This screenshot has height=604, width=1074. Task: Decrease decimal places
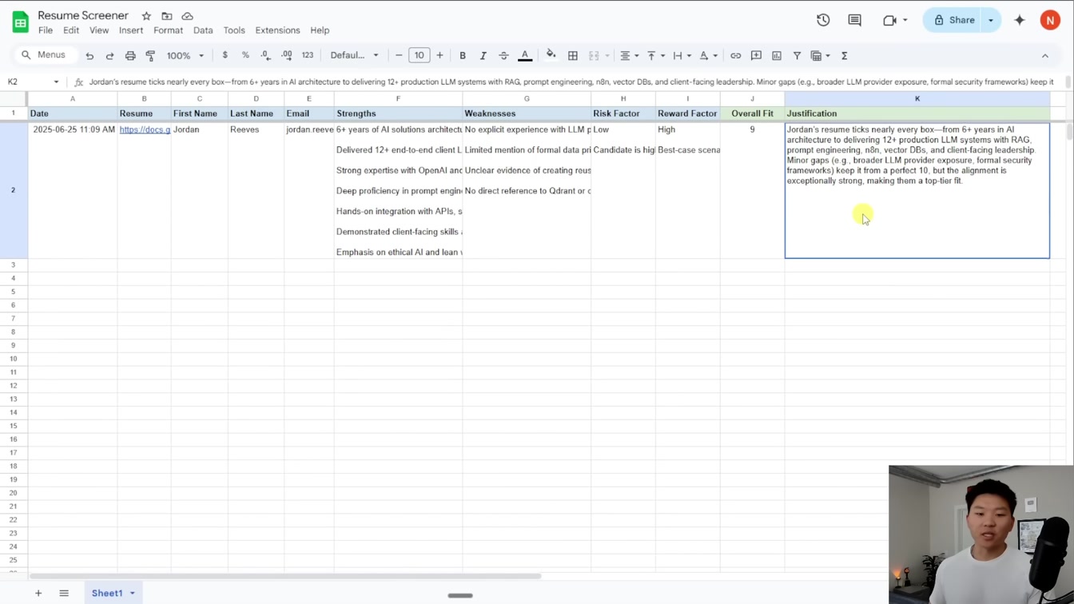[265, 55]
